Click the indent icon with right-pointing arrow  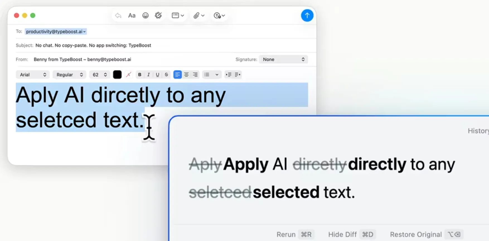click(229, 75)
